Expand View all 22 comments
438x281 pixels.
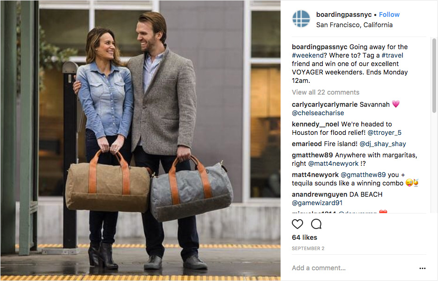326,92
